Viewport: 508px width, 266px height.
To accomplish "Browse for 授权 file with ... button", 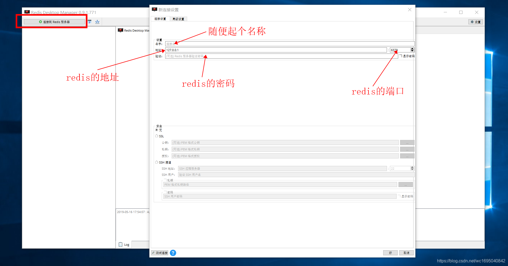I will (407, 156).
